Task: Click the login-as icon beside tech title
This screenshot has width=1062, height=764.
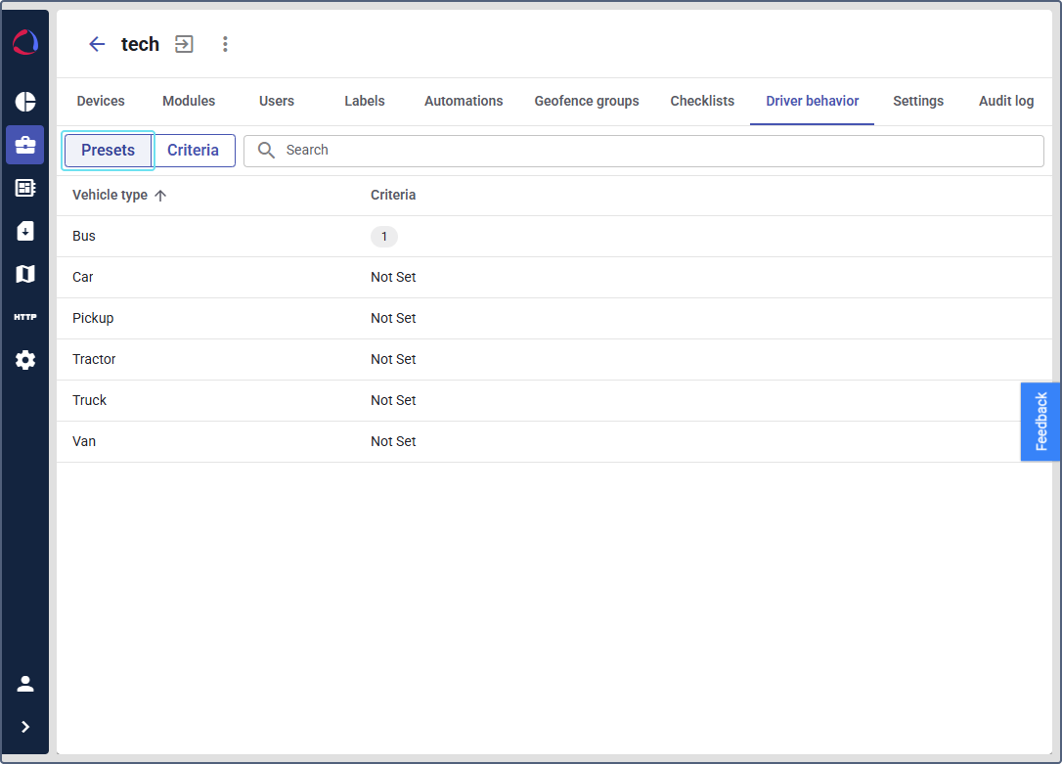Action: click(x=184, y=44)
